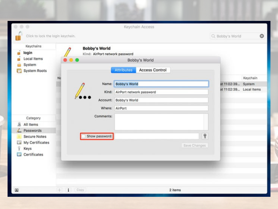Choose the Keys category
278x209 pixels.
(27, 149)
